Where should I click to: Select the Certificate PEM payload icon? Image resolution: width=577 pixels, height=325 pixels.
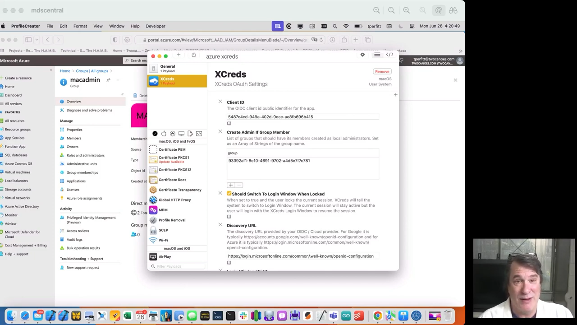click(x=153, y=149)
